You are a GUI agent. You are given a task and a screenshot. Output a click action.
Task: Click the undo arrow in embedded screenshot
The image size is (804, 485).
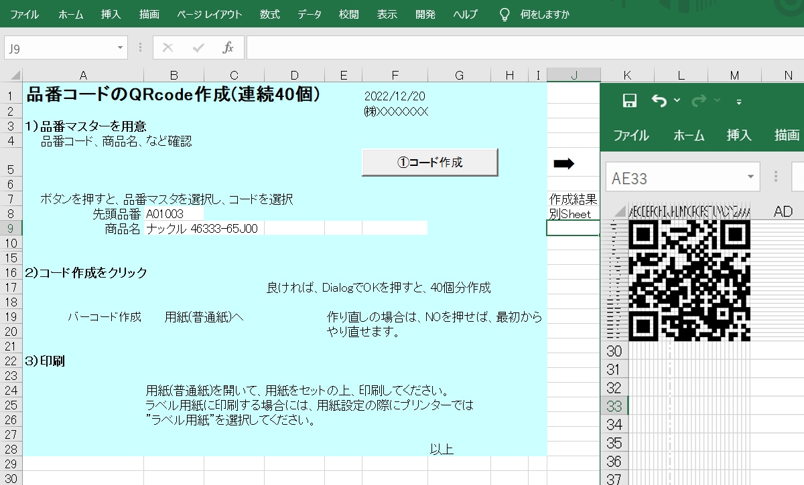pyautogui.click(x=660, y=101)
